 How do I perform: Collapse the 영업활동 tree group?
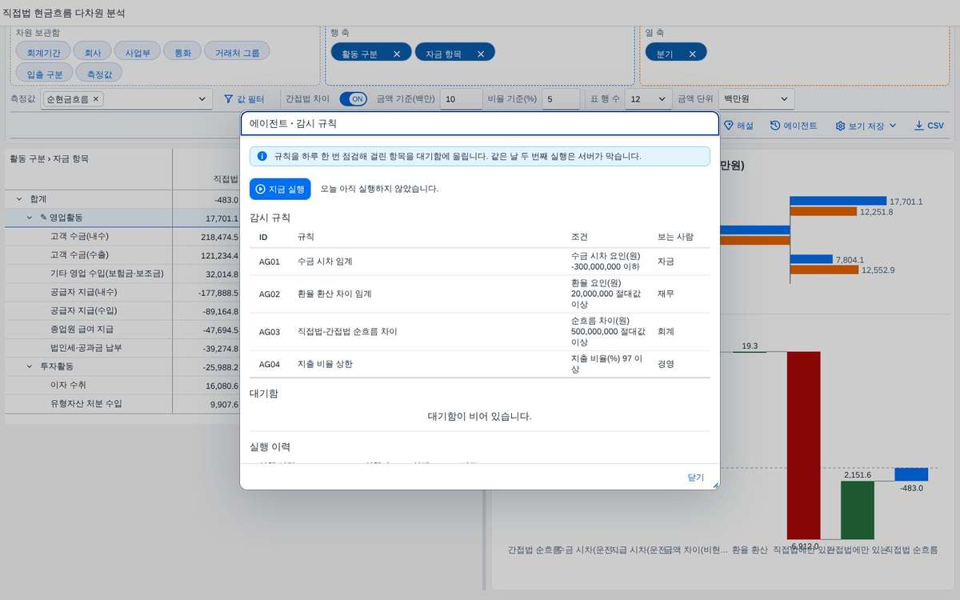point(30,218)
